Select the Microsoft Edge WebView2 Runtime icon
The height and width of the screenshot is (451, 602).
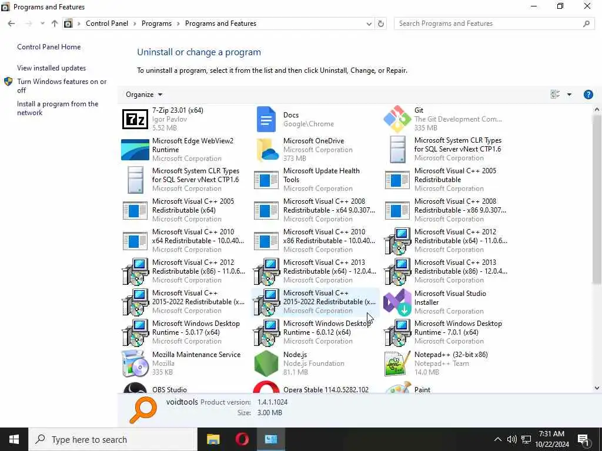(135, 150)
